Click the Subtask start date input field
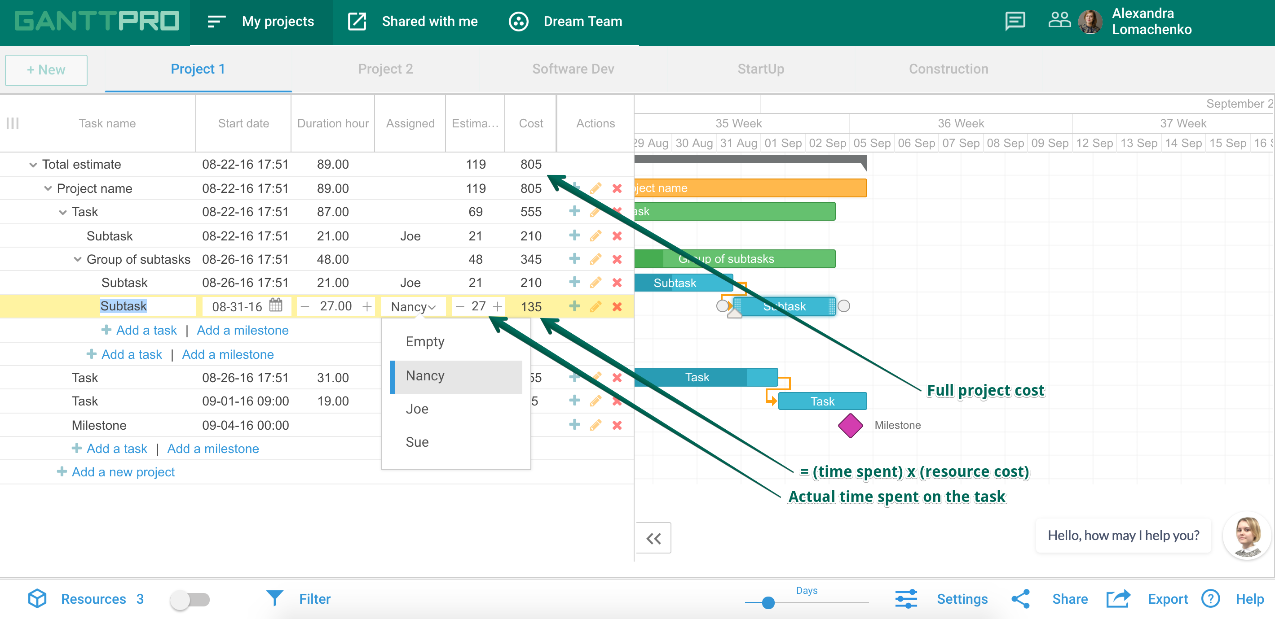 click(239, 306)
